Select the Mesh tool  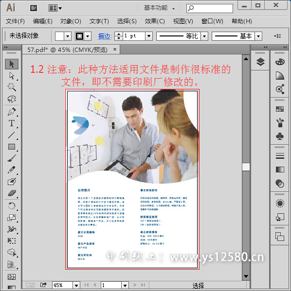point(12,277)
